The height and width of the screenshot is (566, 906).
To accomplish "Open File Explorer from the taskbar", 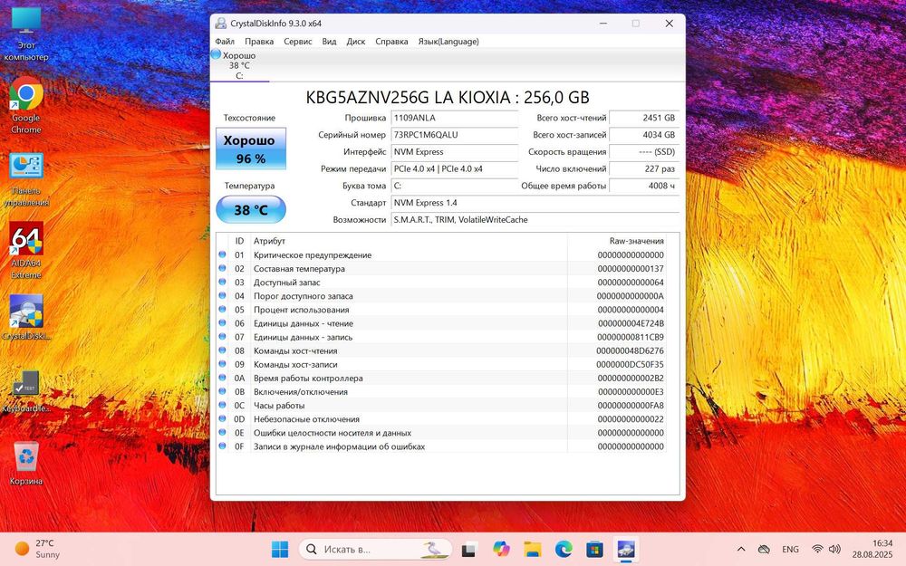I will click(532, 550).
